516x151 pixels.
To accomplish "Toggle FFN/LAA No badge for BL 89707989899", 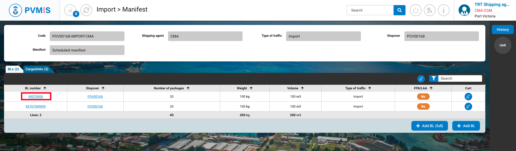I will click(423, 106).
